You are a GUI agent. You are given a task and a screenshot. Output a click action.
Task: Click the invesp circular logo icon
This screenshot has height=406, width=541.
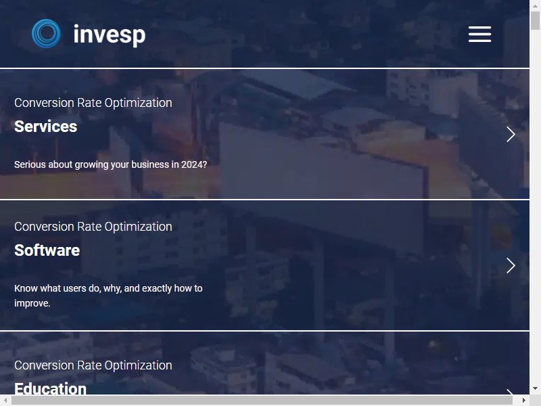[x=46, y=33]
